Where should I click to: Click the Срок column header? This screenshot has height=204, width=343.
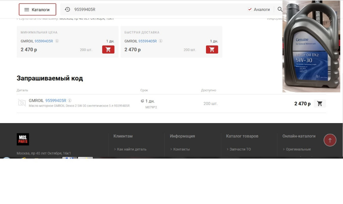pyautogui.click(x=144, y=90)
